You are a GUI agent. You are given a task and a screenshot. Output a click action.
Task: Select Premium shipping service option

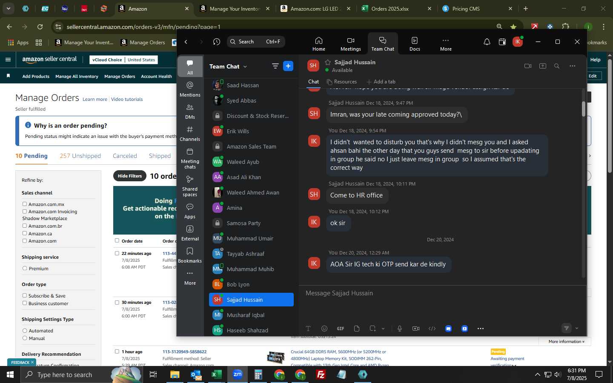[x=25, y=268]
